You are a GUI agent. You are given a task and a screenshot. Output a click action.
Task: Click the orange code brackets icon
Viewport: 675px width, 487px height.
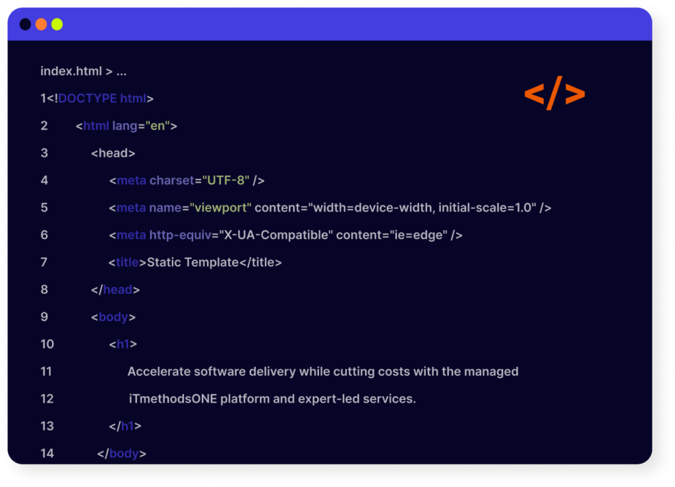[554, 94]
